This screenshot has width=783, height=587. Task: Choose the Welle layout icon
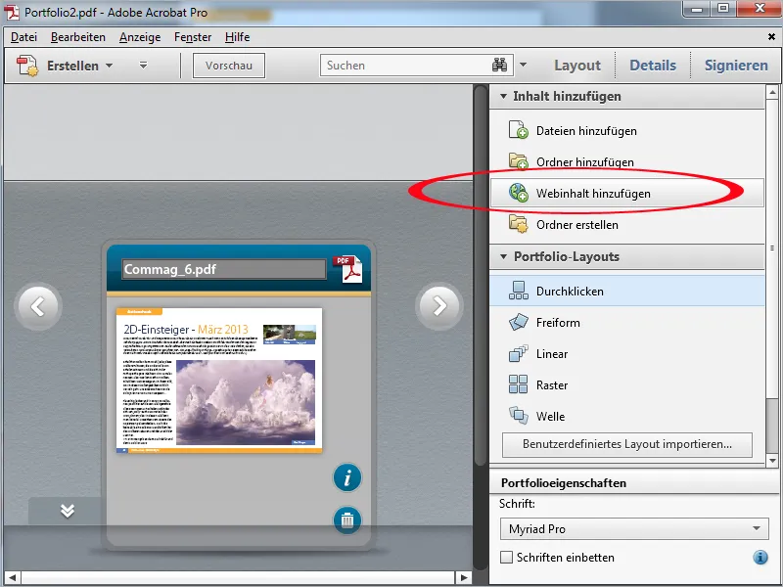(519, 415)
